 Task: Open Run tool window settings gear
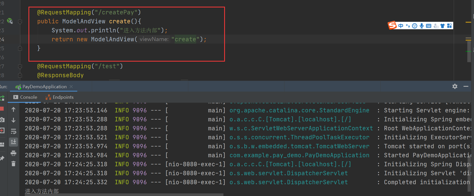[455, 86]
